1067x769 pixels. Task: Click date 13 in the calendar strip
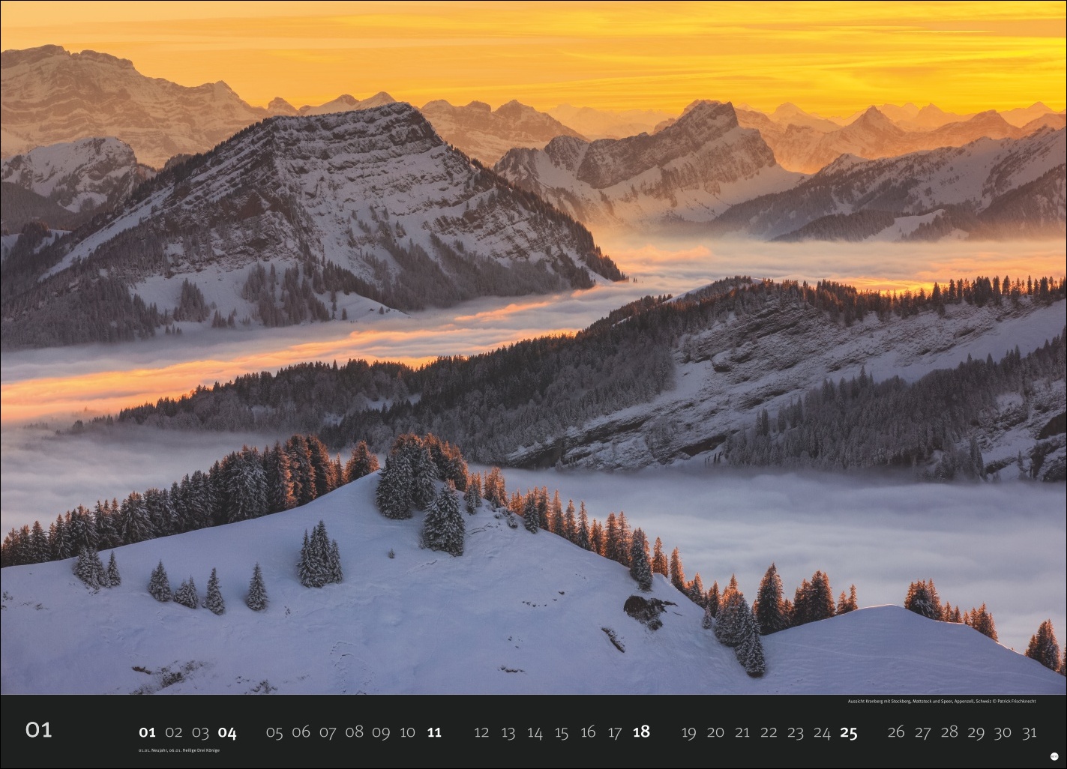[508, 732]
